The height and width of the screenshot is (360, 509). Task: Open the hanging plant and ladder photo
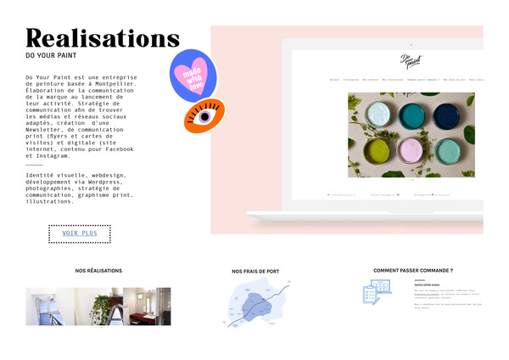coord(98,307)
